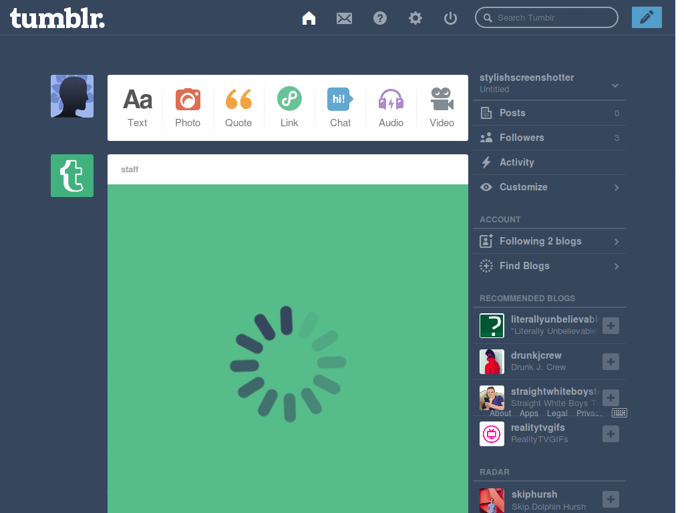
Task: Create a new Text post
Action: (x=138, y=108)
